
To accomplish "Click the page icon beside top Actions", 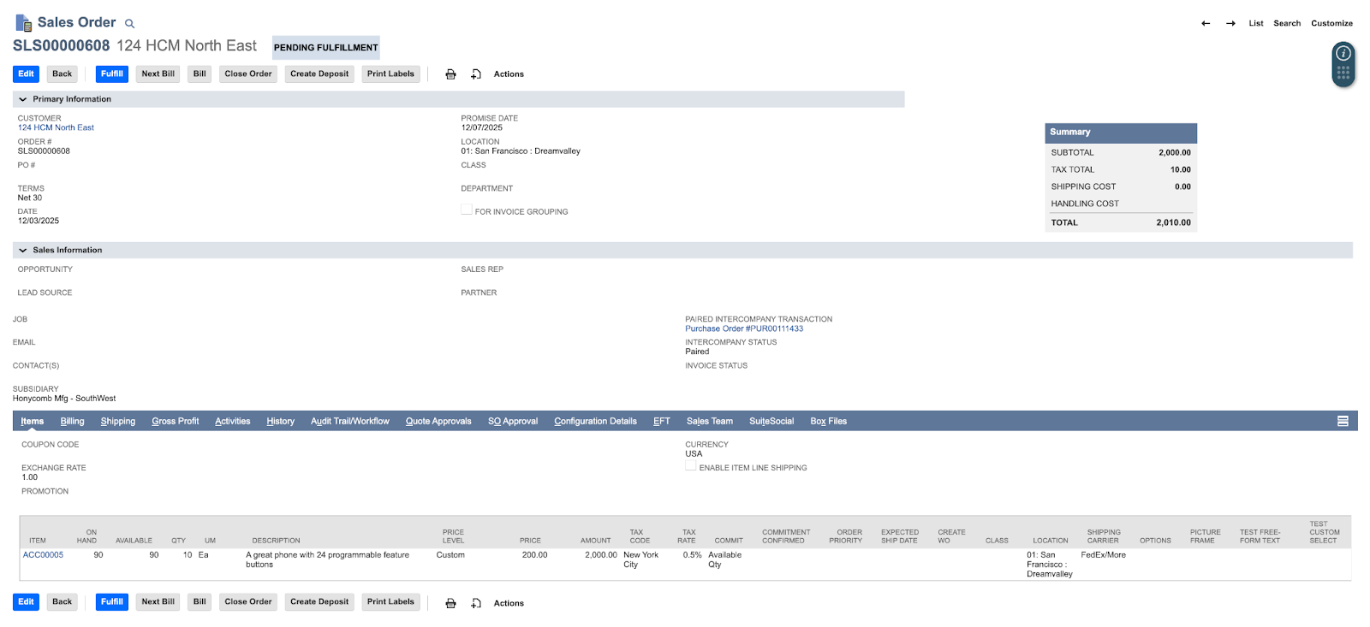I will point(476,74).
